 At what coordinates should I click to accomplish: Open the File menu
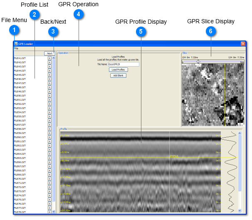[17, 48]
